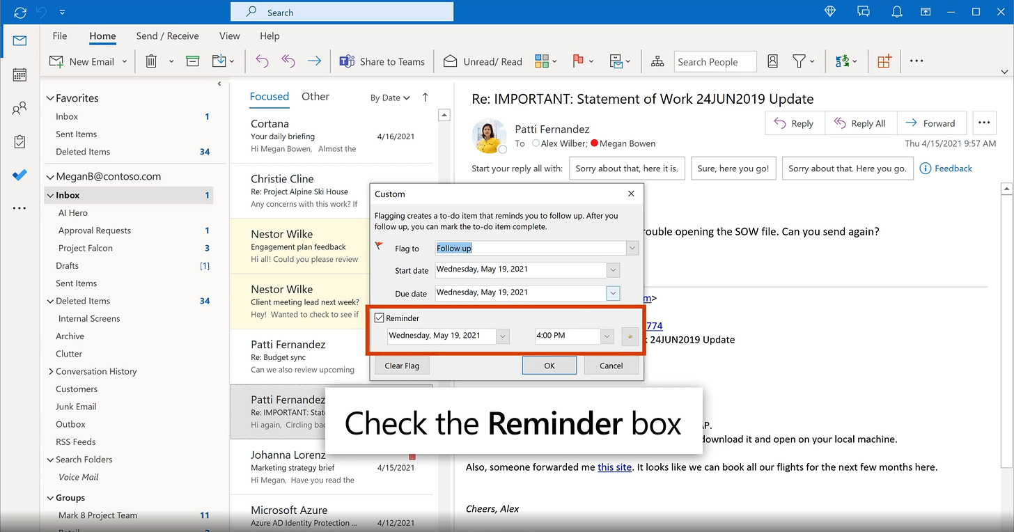Switch to the Other inbox tab
1014x532 pixels.
315,97
